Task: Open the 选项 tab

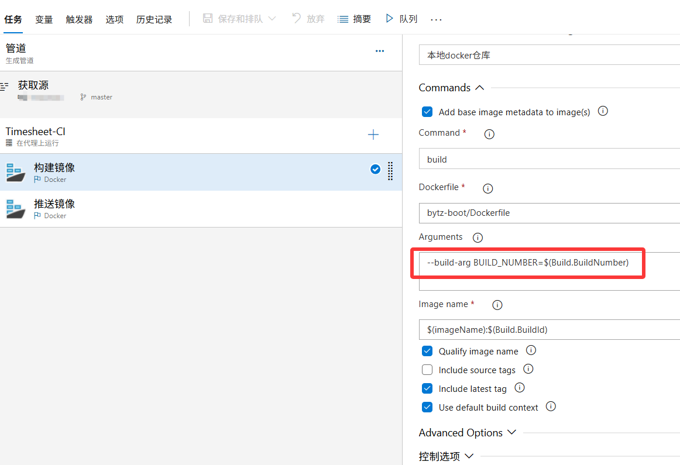Action: tap(115, 19)
